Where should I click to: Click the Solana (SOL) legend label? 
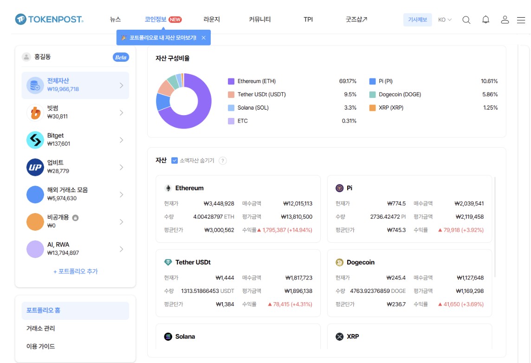click(253, 108)
